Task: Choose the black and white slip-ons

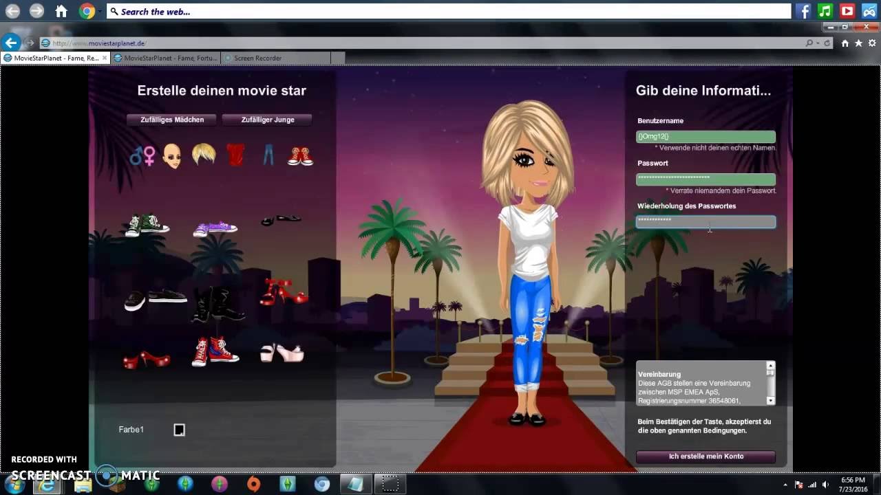Action: click(x=156, y=298)
